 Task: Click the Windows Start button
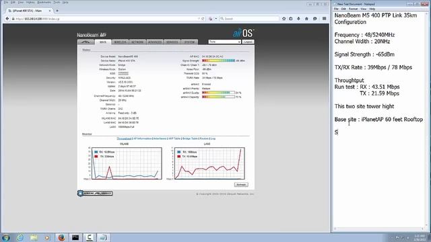click(x=6, y=237)
